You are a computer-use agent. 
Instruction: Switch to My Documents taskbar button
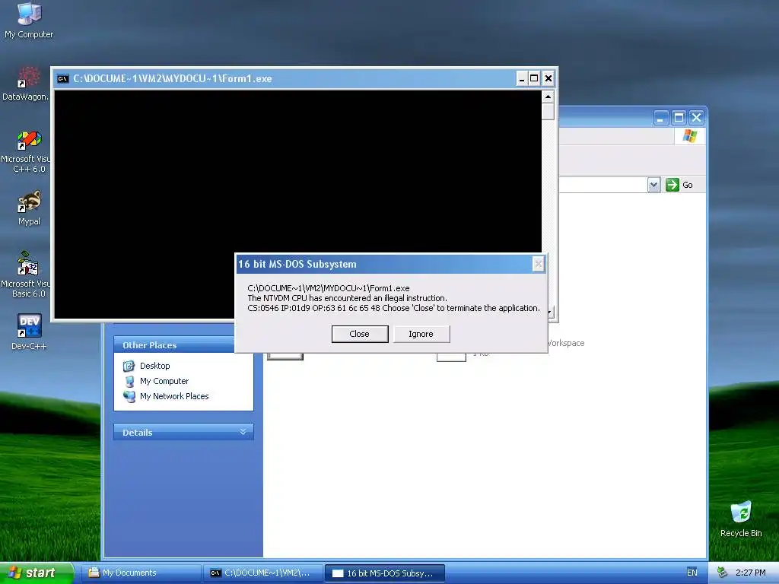tap(141, 573)
